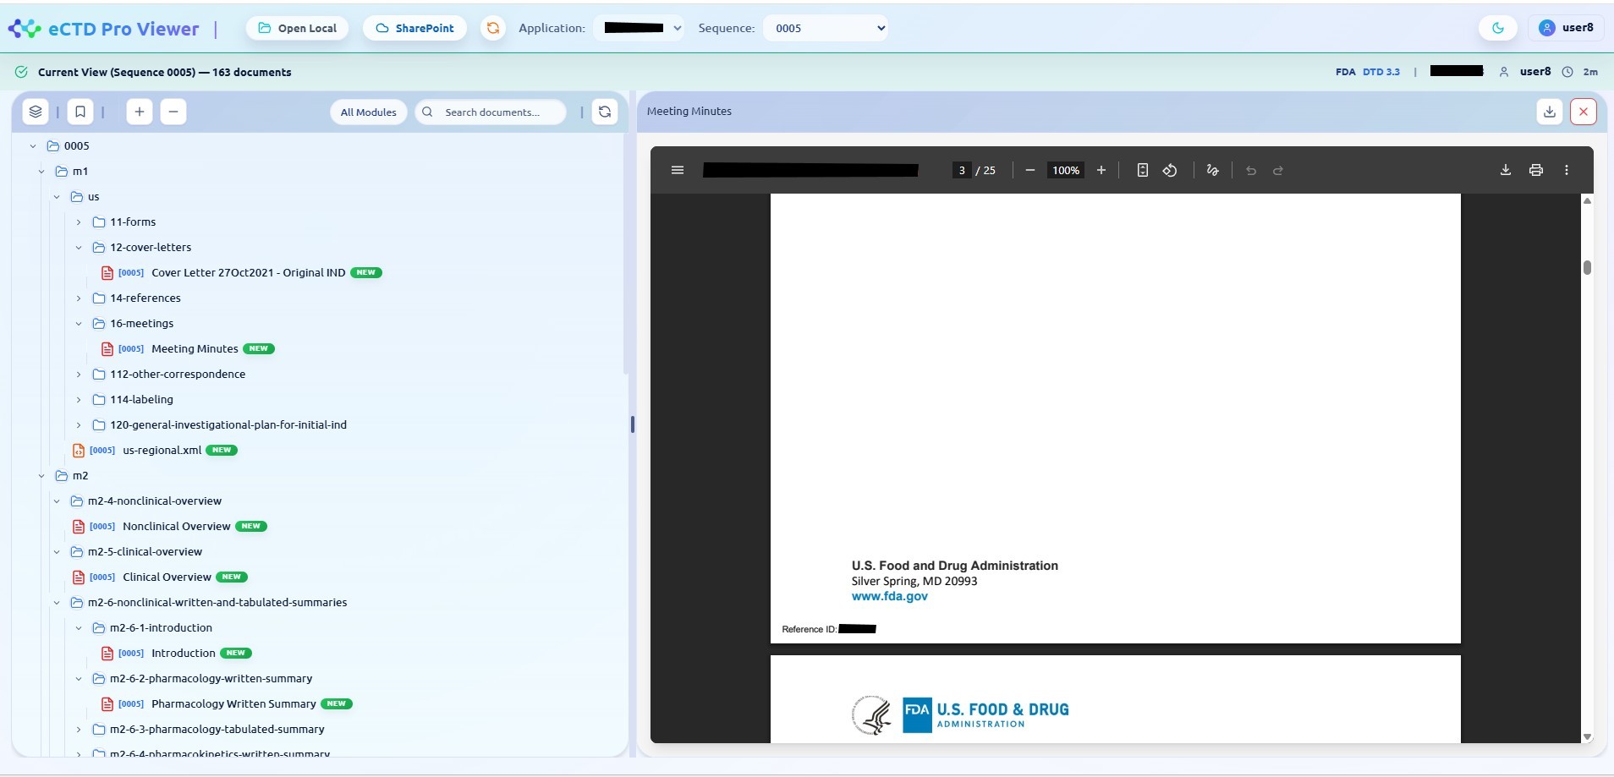Toggle dark mode moon icon
The image size is (1614, 777).
coord(1498,28)
